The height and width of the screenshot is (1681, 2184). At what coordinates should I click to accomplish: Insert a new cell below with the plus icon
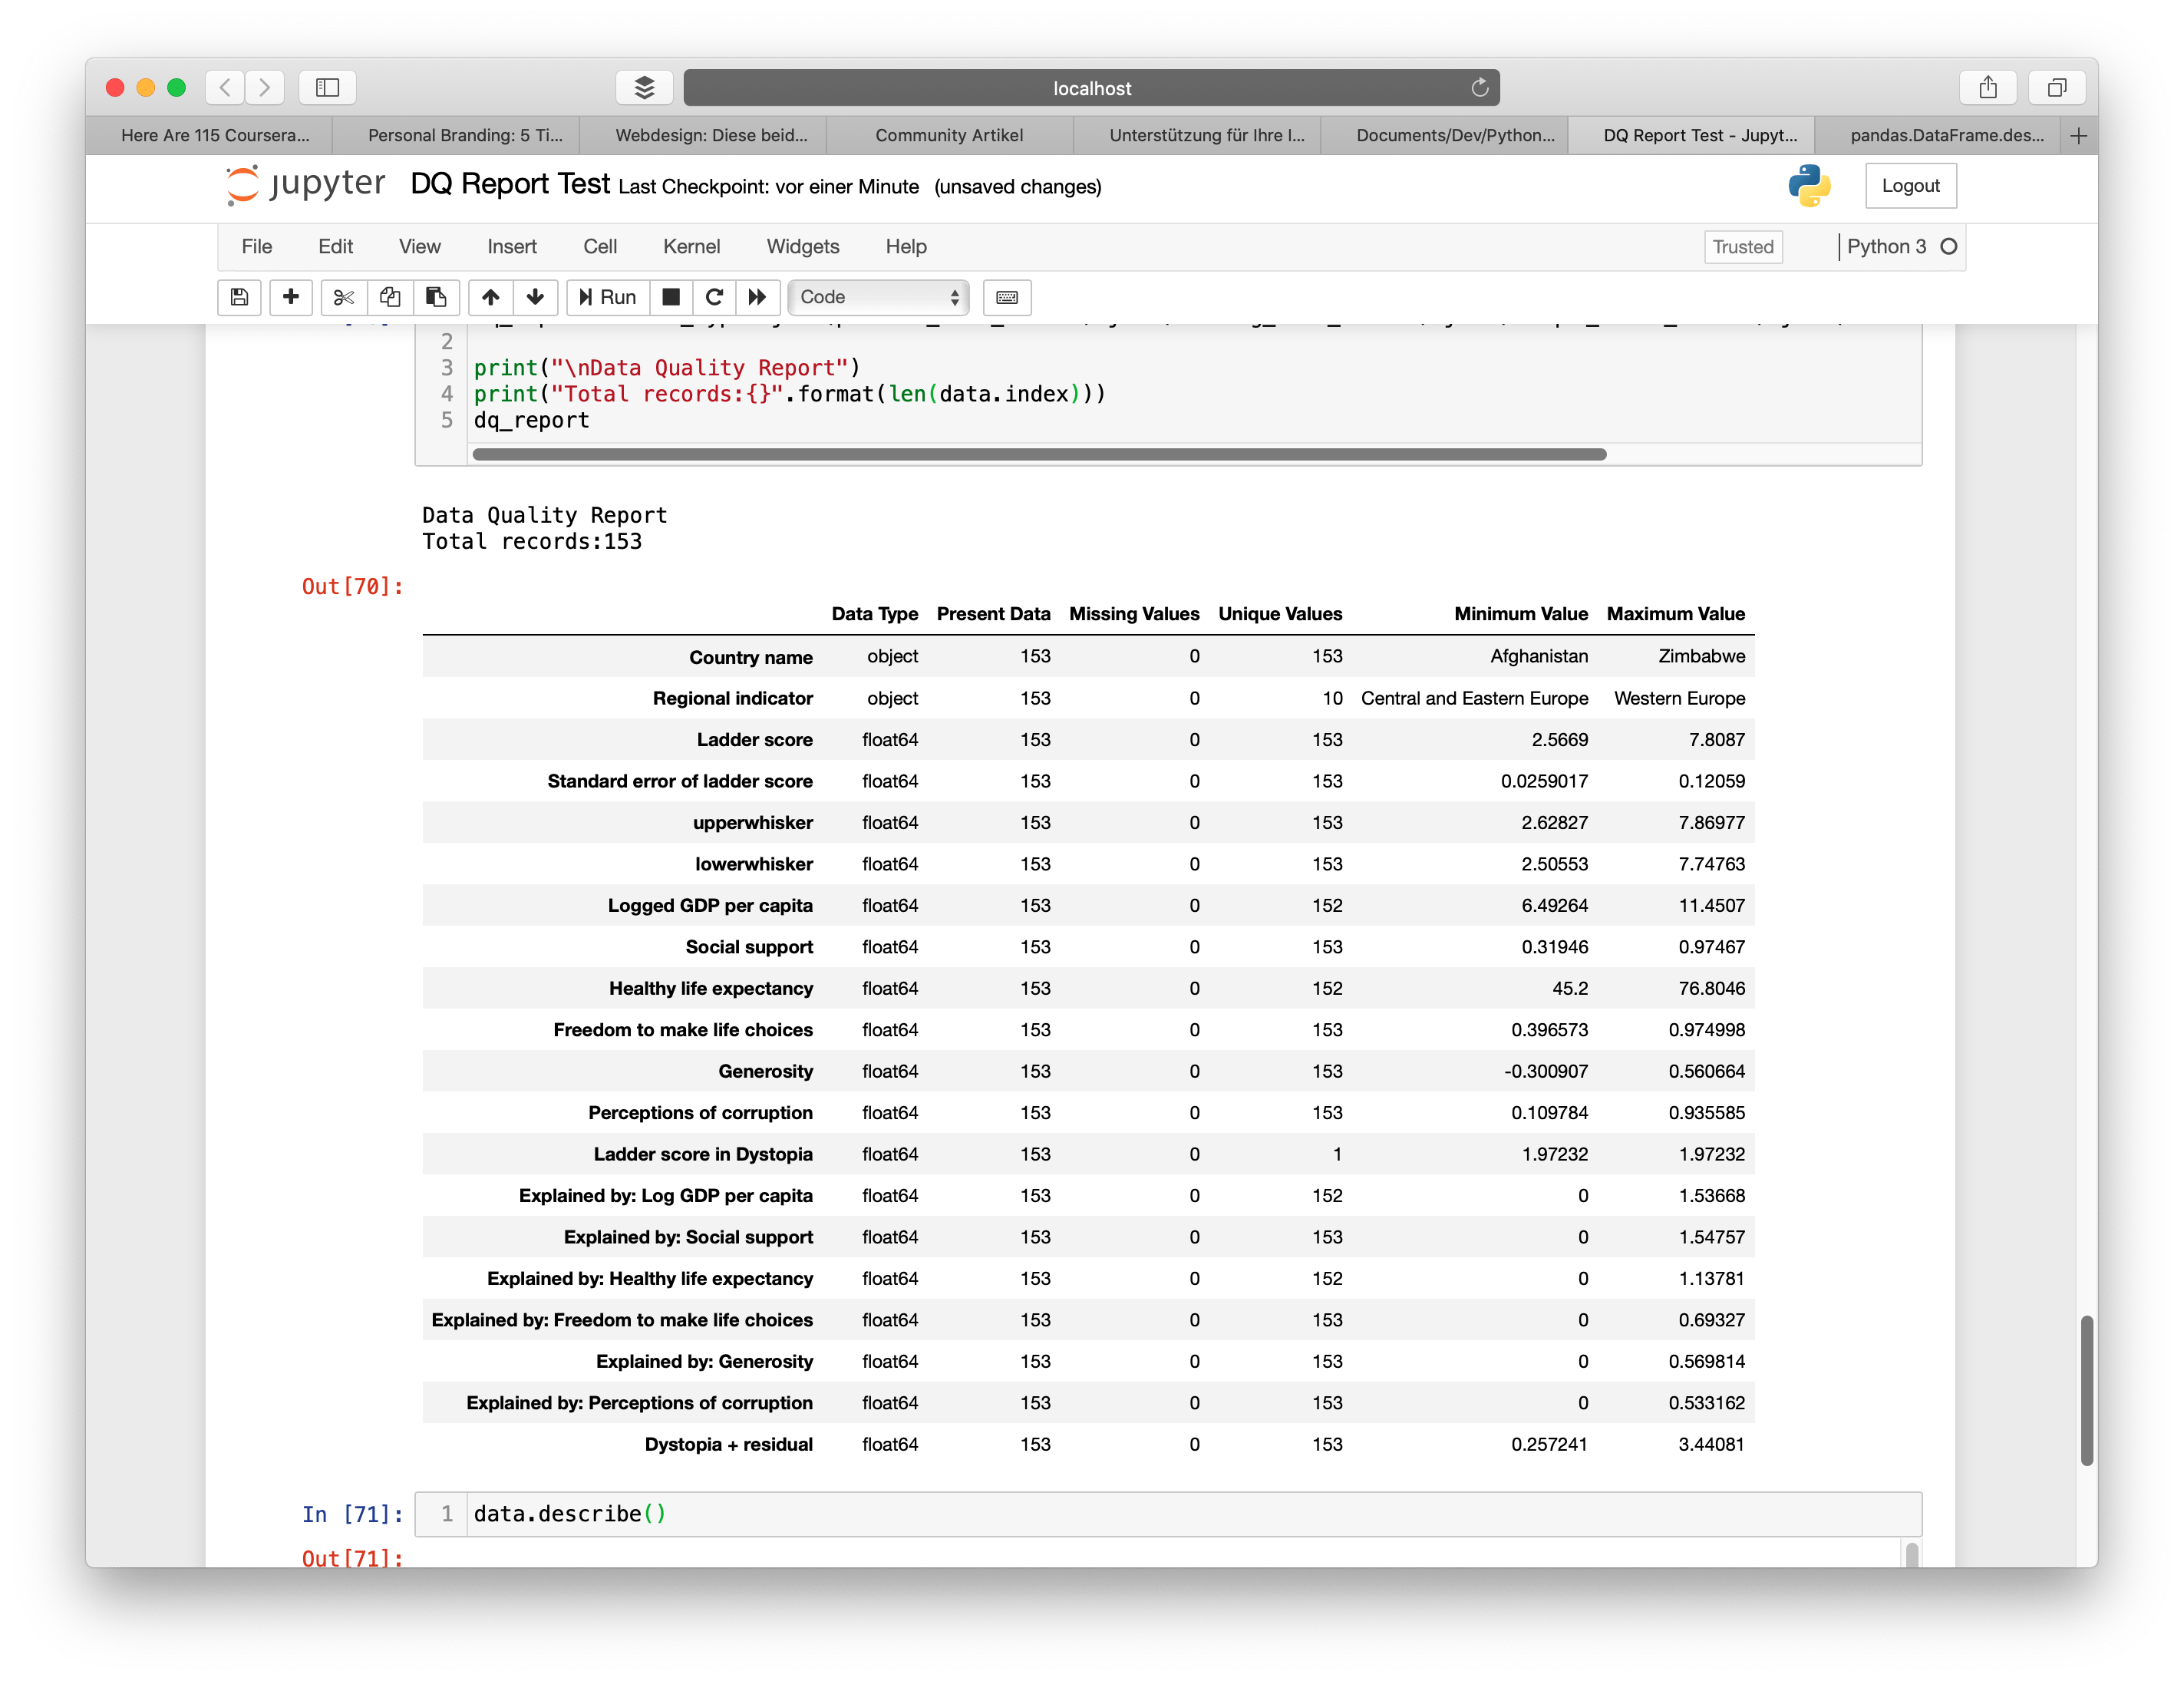pos(291,297)
